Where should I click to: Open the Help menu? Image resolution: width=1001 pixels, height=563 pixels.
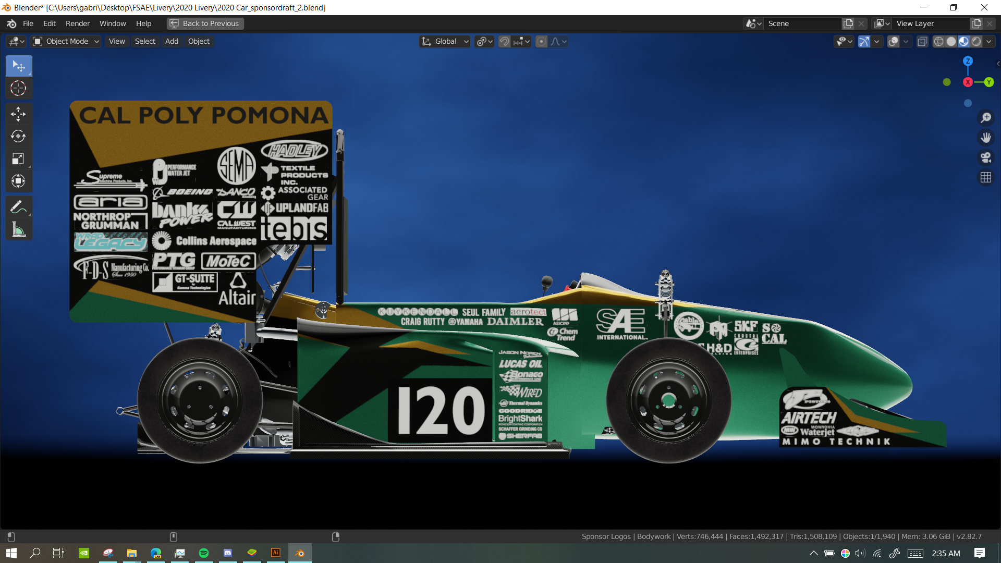click(x=143, y=23)
